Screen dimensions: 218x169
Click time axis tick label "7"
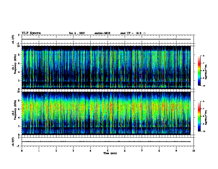pos(142,151)
